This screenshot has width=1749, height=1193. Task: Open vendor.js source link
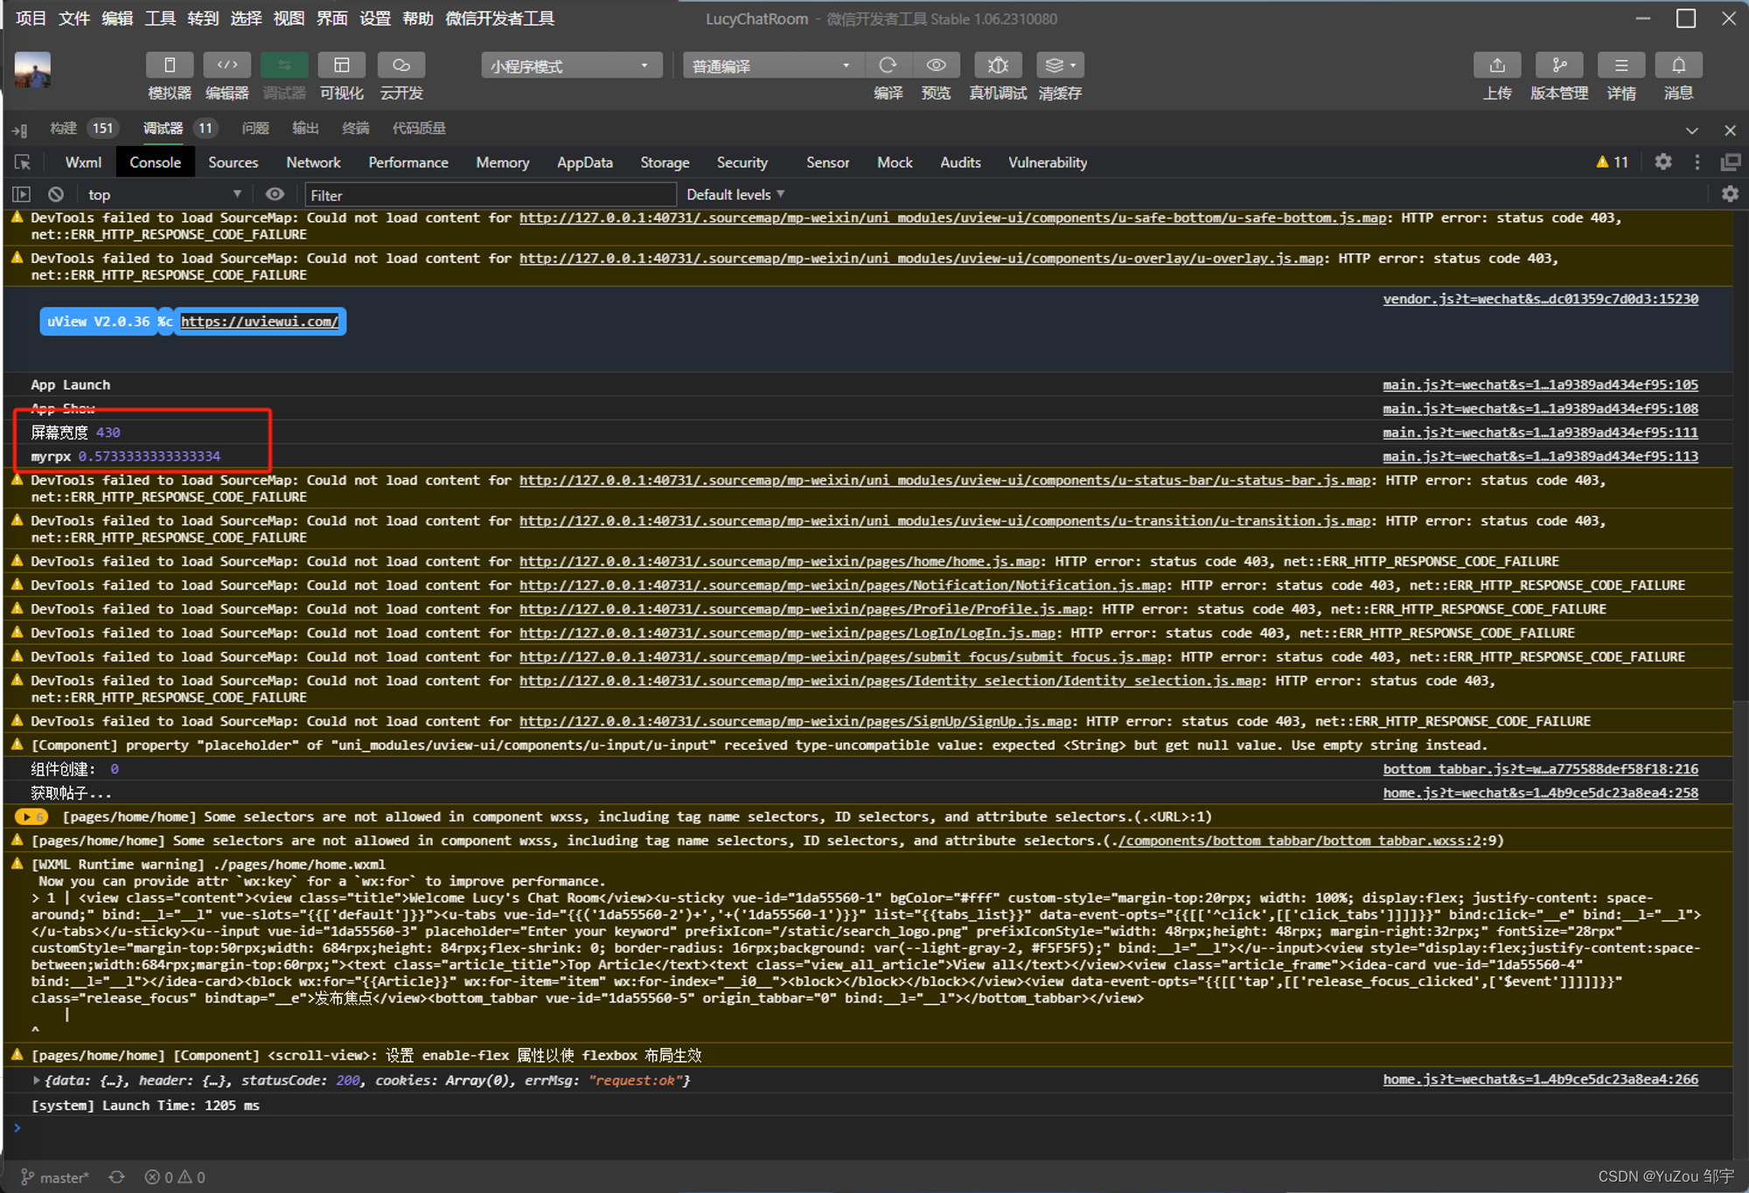coord(1540,299)
